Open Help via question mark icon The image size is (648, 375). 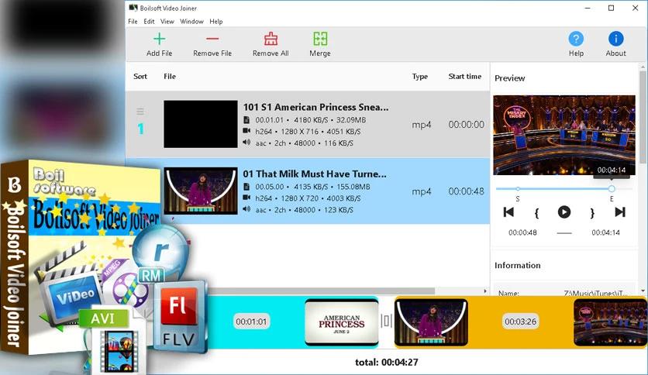576,39
